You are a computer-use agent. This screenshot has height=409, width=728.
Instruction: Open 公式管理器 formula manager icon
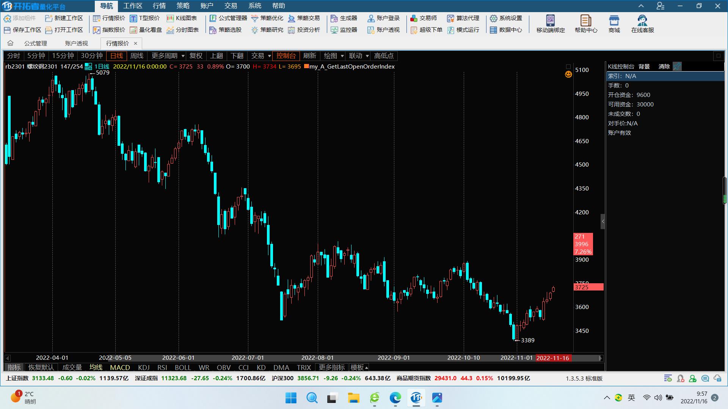(x=213, y=18)
